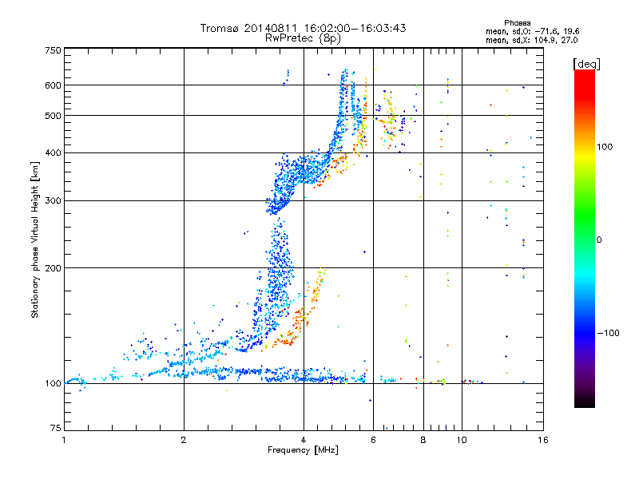Click the "4" frequency tick label
639x479 pixels.
pyautogui.click(x=304, y=440)
